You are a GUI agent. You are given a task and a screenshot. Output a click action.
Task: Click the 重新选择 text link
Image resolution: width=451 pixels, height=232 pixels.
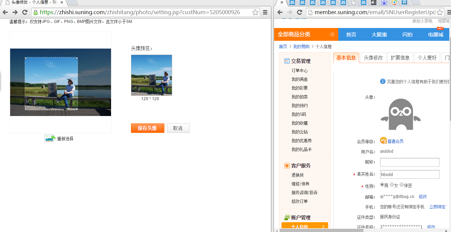(x=65, y=139)
